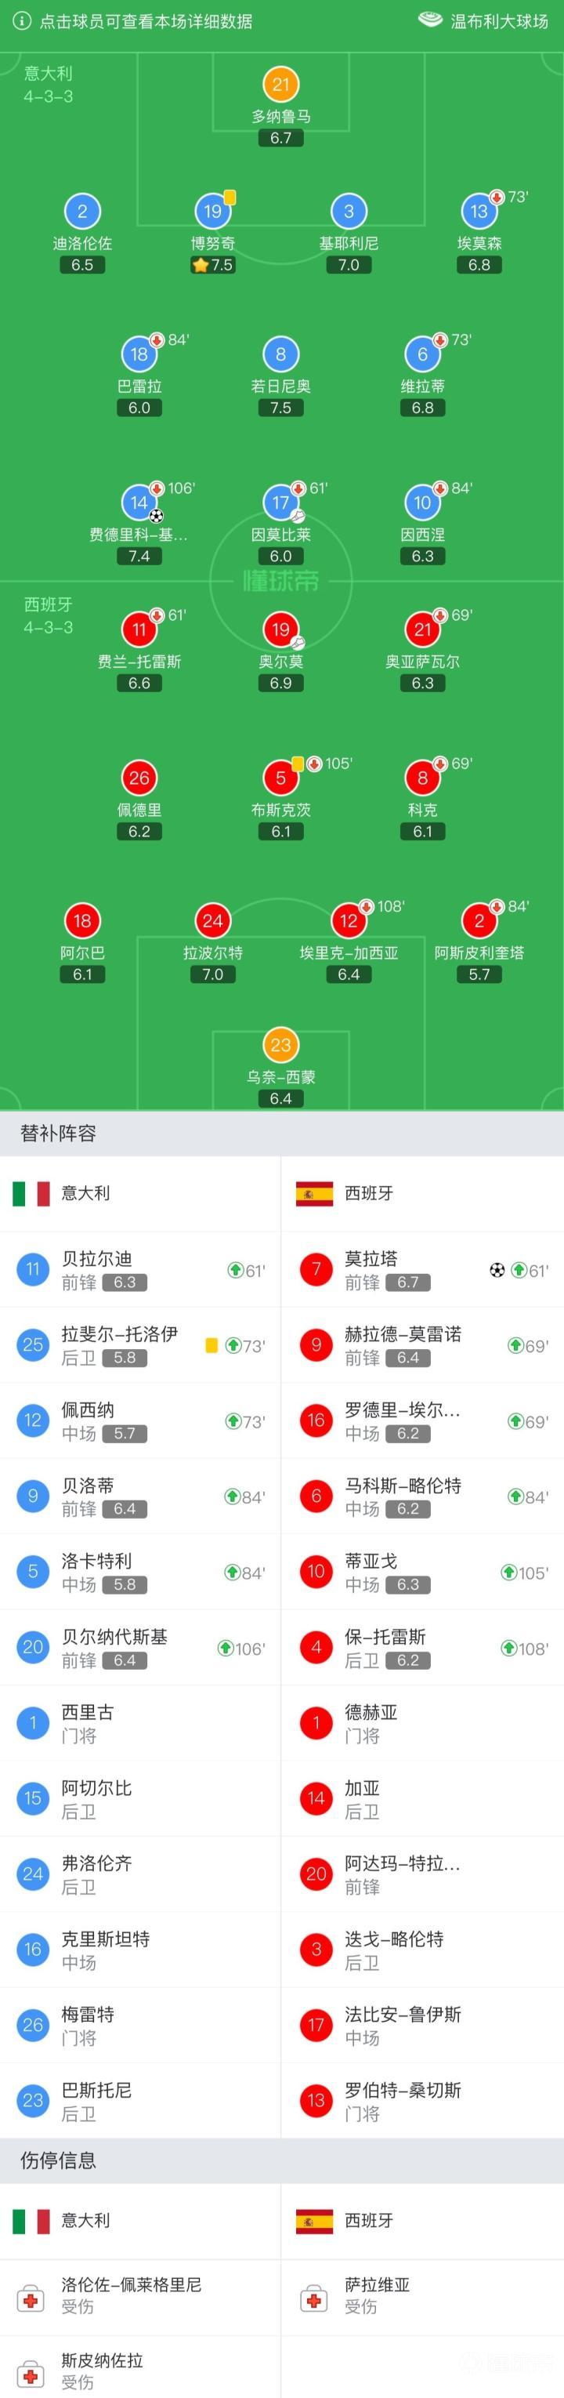564x2398 pixels.
Task: Select substitute 莫拉塔 in Spain list
Action: pyautogui.click(x=422, y=1270)
